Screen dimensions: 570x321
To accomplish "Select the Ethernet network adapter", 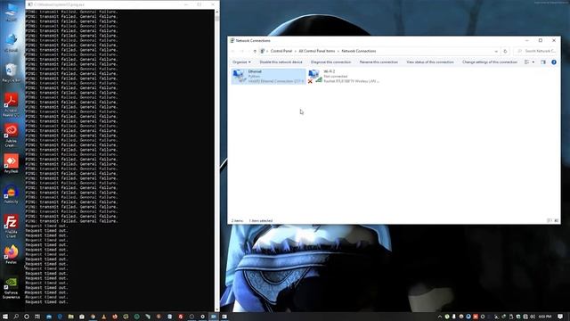I will [269, 77].
